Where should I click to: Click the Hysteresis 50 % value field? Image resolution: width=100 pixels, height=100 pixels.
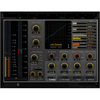click(90, 60)
